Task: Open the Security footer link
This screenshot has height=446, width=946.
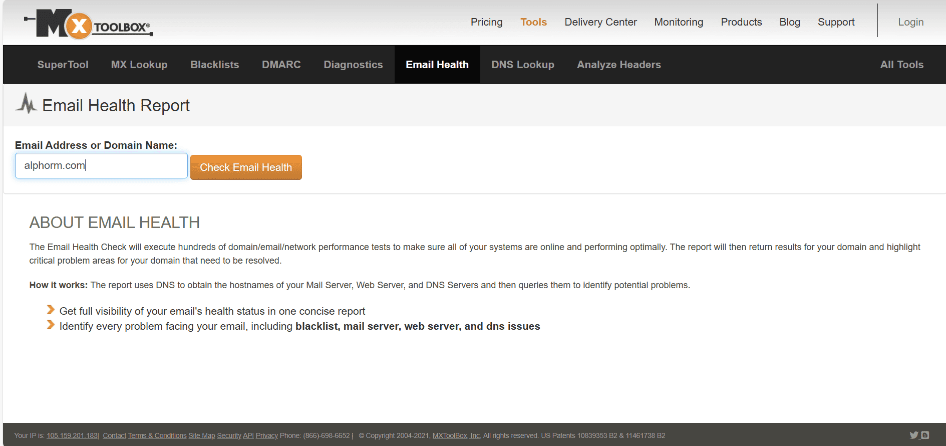Action: (x=229, y=435)
